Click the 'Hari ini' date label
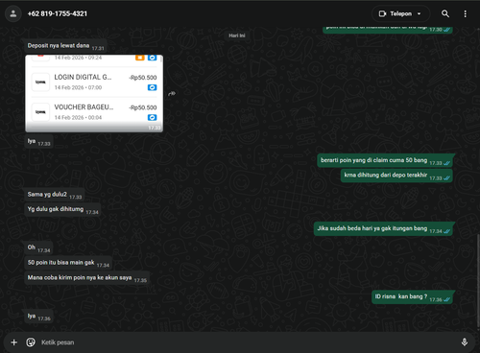 point(237,35)
